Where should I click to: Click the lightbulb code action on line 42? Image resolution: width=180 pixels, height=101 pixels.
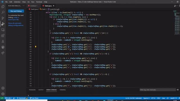pos(36,47)
